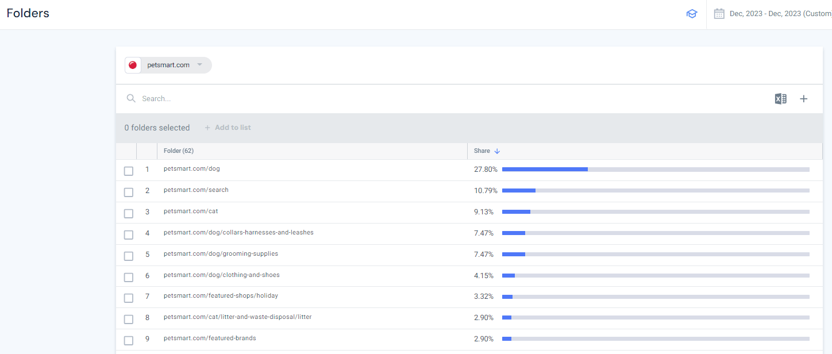Click the 9.13% share value
Screen dimensions: 832x354
(484, 212)
